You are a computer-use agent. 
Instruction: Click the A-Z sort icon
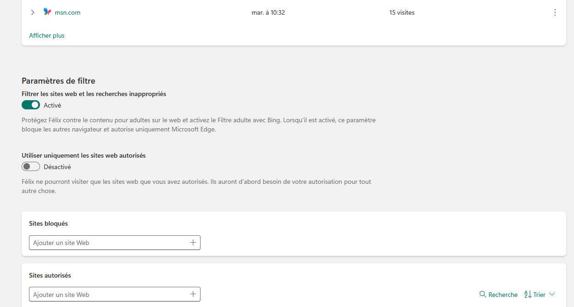(528, 294)
